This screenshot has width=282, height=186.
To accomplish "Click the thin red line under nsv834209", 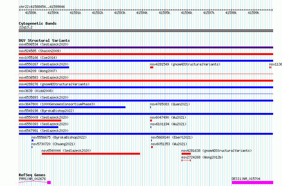I will point(146,74).
